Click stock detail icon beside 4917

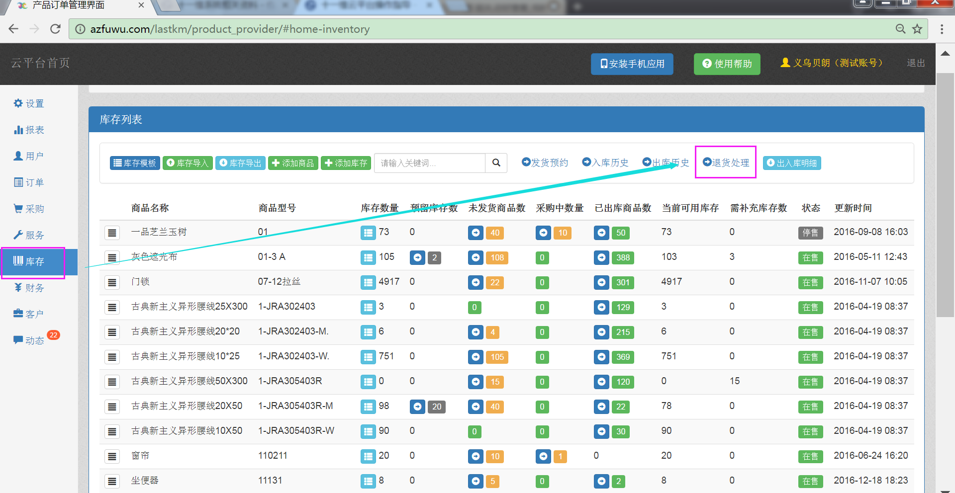pyautogui.click(x=368, y=282)
